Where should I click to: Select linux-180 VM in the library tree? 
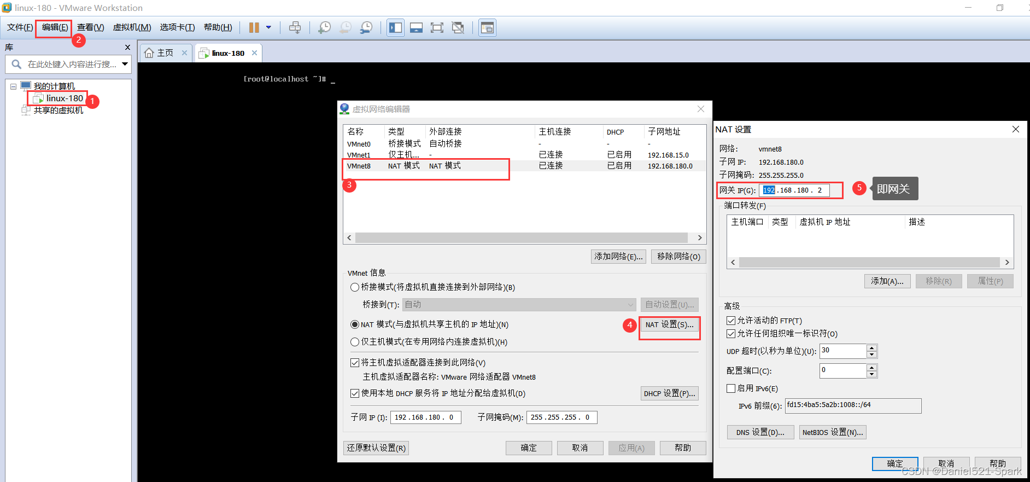(x=58, y=98)
